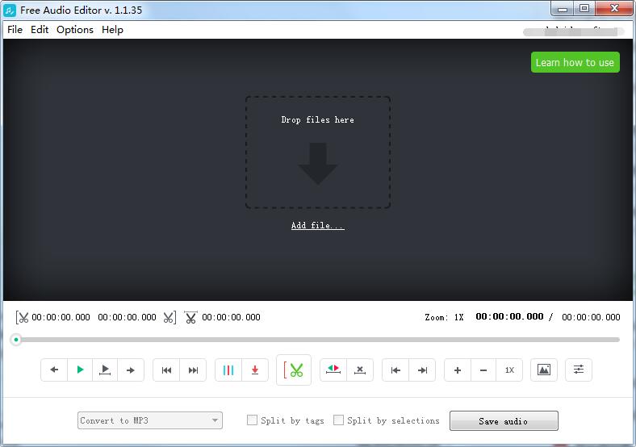Viewport: 636px width, 447px height.
Task: Click the app logo in title bar
Action: 10,10
